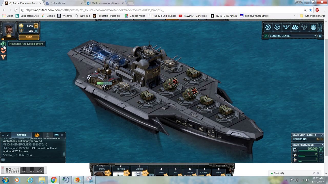Click the blue crown icon
This screenshot has height=184, width=328.
click(x=36, y=31)
